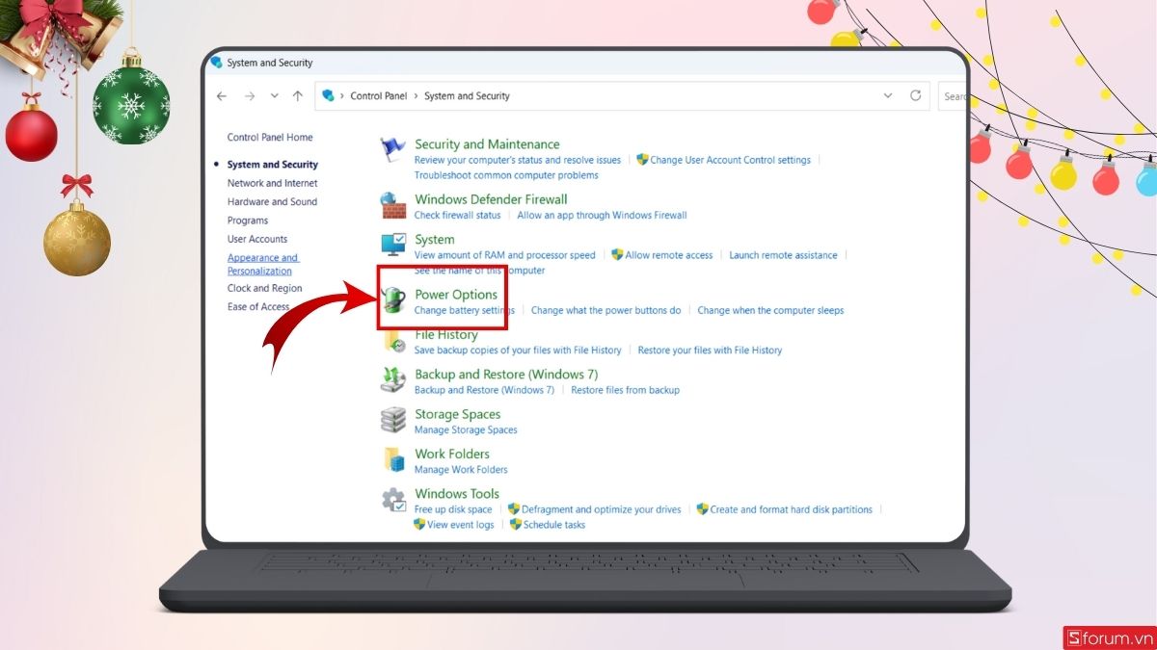Click the Up one level arrow
Viewport: 1157px width, 650px height.
[x=298, y=96]
